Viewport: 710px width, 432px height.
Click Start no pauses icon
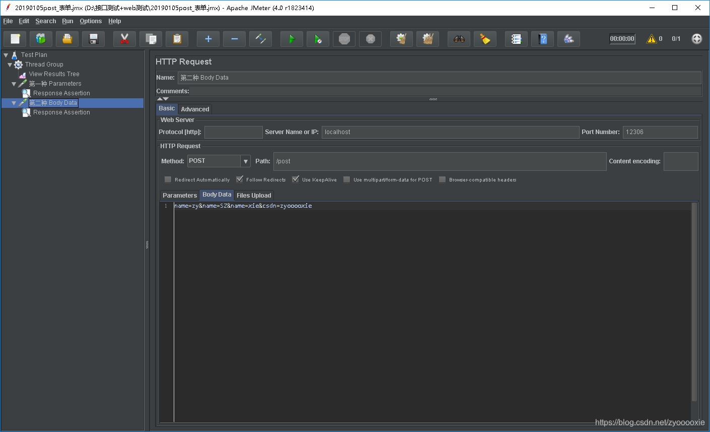(x=318, y=39)
